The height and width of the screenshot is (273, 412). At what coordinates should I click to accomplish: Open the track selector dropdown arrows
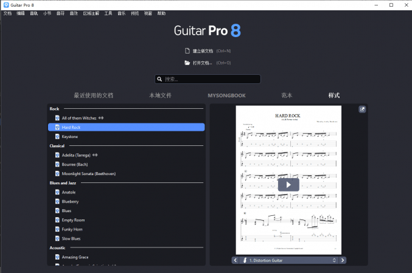click(x=334, y=260)
